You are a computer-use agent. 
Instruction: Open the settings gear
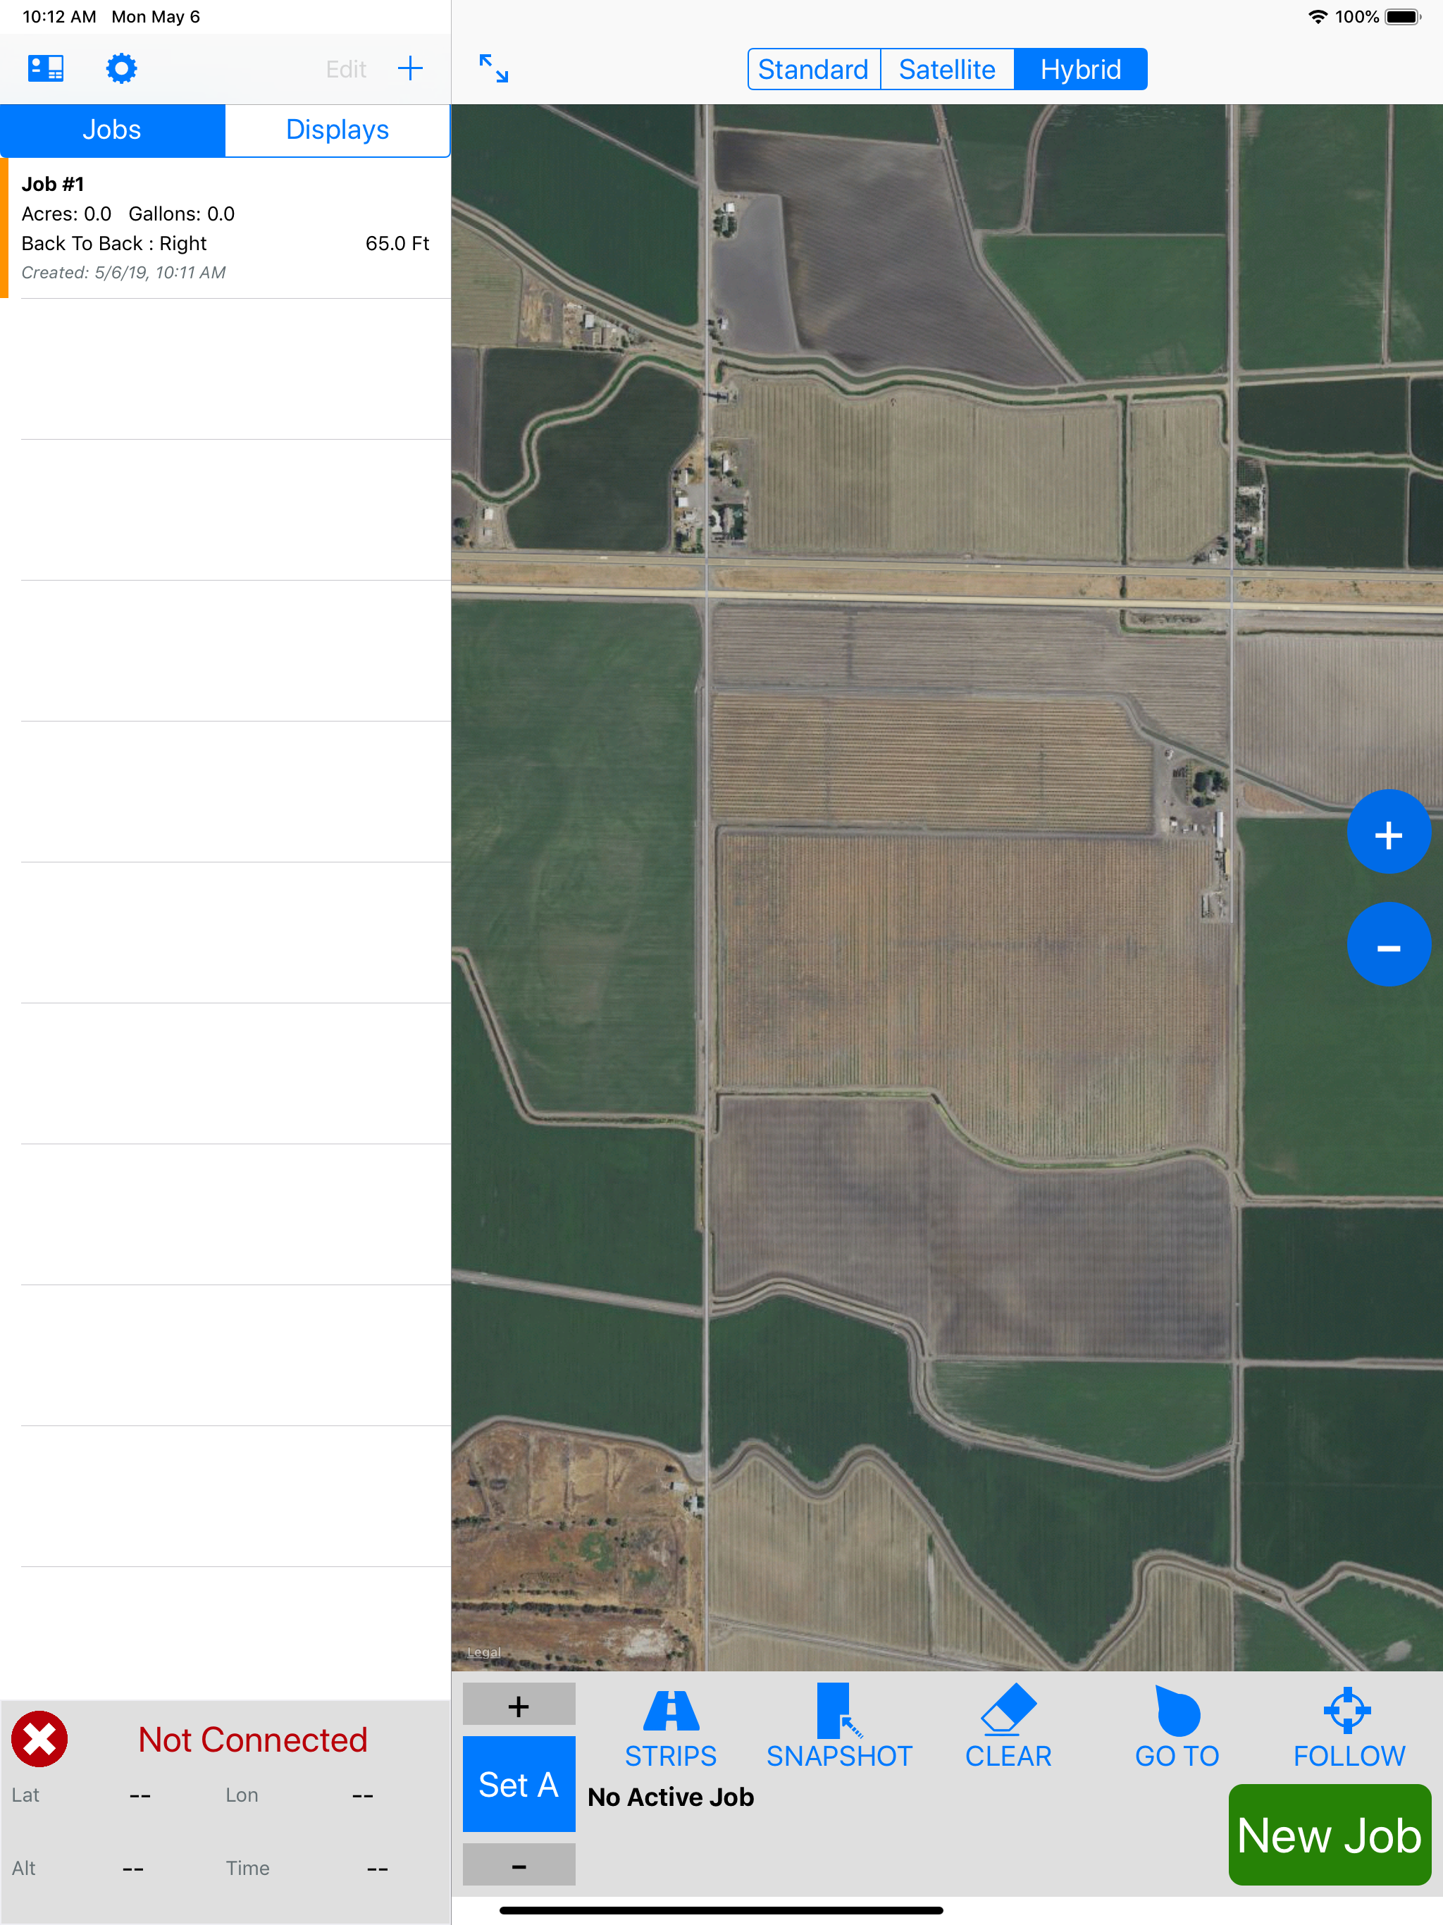point(121,68)
